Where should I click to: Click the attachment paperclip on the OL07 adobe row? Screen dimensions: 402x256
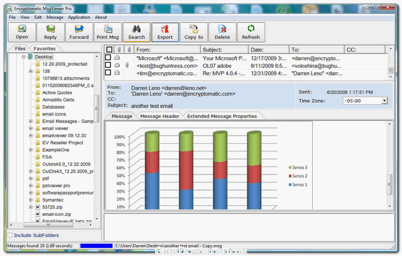click(x=127, y=65)
